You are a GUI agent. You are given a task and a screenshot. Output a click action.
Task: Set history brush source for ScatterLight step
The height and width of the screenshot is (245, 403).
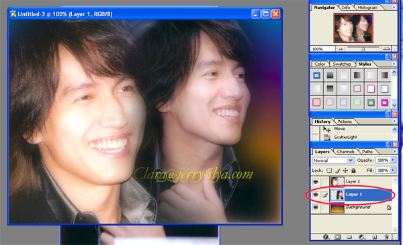(316, 138)
